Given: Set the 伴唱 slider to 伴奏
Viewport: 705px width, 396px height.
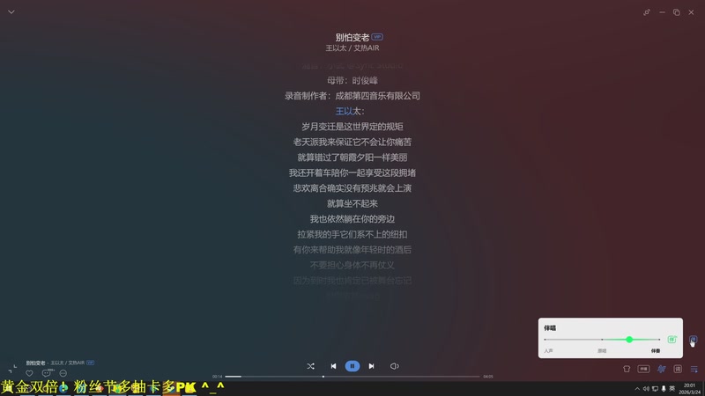Looking at the screenshot, I should click(x=656, y=350).
